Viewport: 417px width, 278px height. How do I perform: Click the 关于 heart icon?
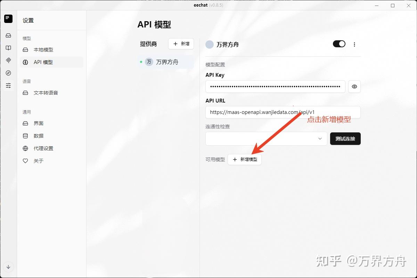[x=25, y=161]
